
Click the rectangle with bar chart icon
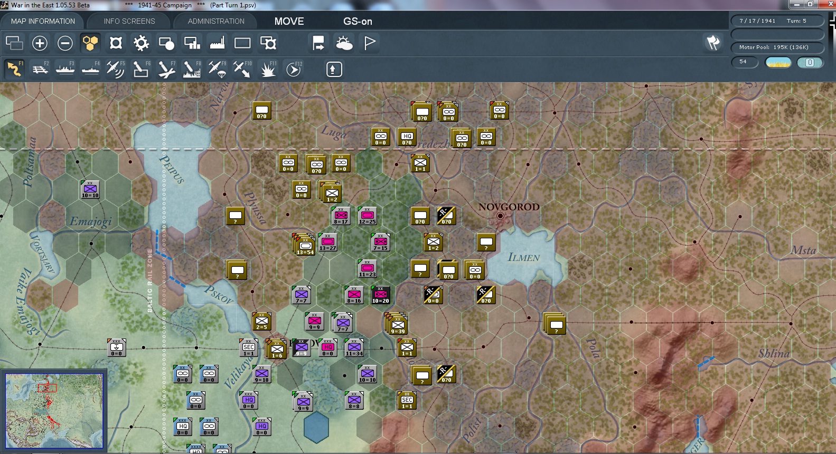pyautogui.click(x=192, y=43)
